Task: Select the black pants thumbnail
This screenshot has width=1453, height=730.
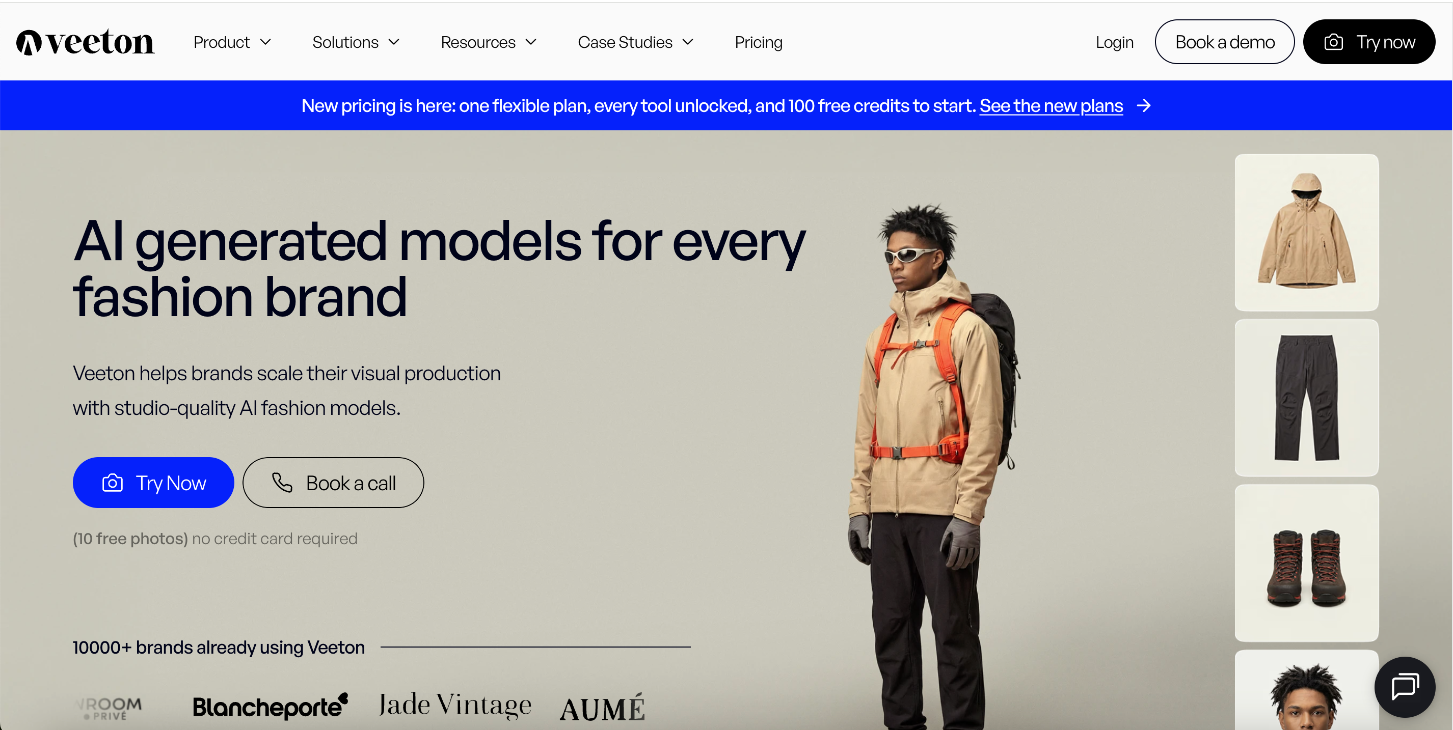Action: [1306, 398]
